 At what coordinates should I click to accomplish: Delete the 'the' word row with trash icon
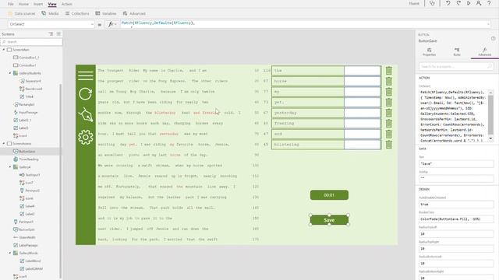point(389,71)
